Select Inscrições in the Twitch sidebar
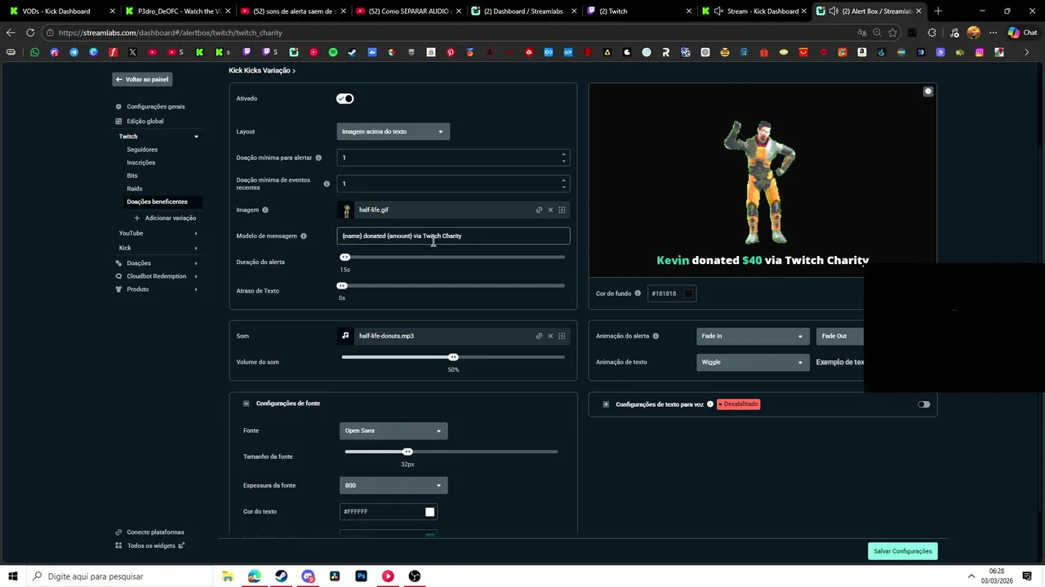This screenshot has width=1045, height=587. [140, 163]
